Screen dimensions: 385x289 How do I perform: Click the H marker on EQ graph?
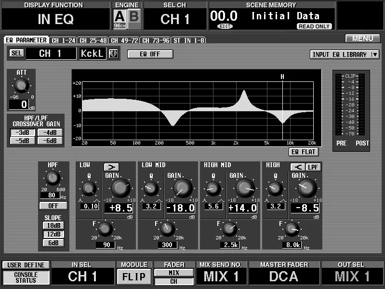(282, 77)
